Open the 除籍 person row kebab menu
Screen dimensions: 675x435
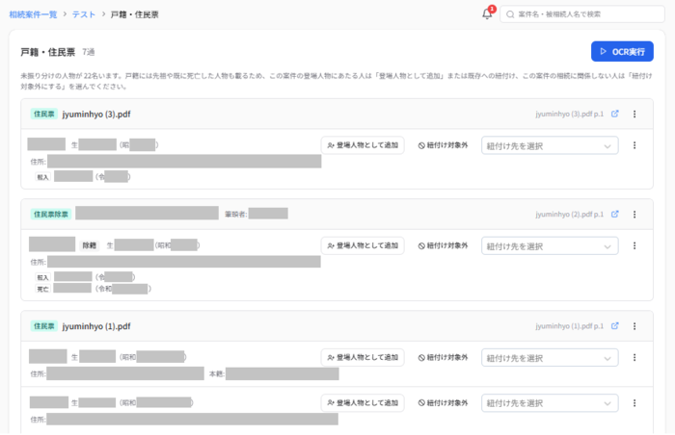[x=634, y=245]
